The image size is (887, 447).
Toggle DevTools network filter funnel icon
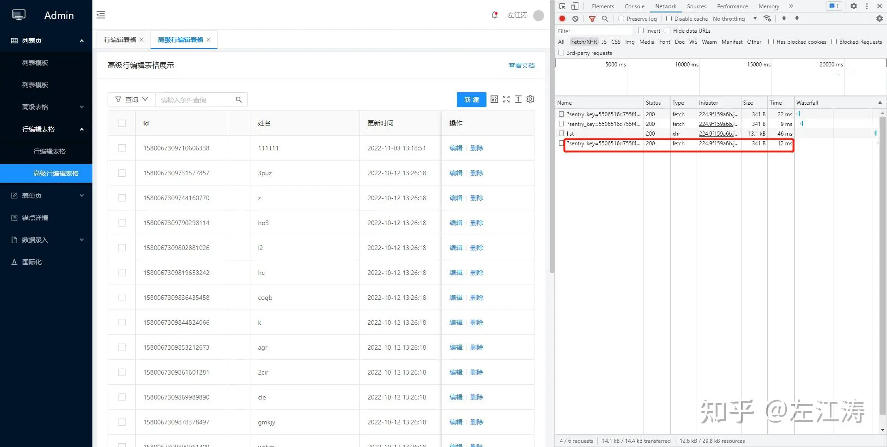pos(592,18)
